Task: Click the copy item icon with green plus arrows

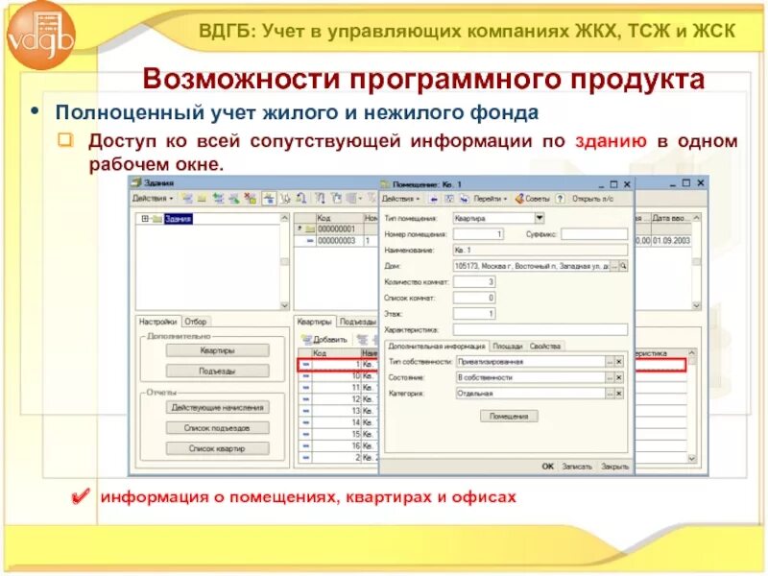Action: pos(218,199)
